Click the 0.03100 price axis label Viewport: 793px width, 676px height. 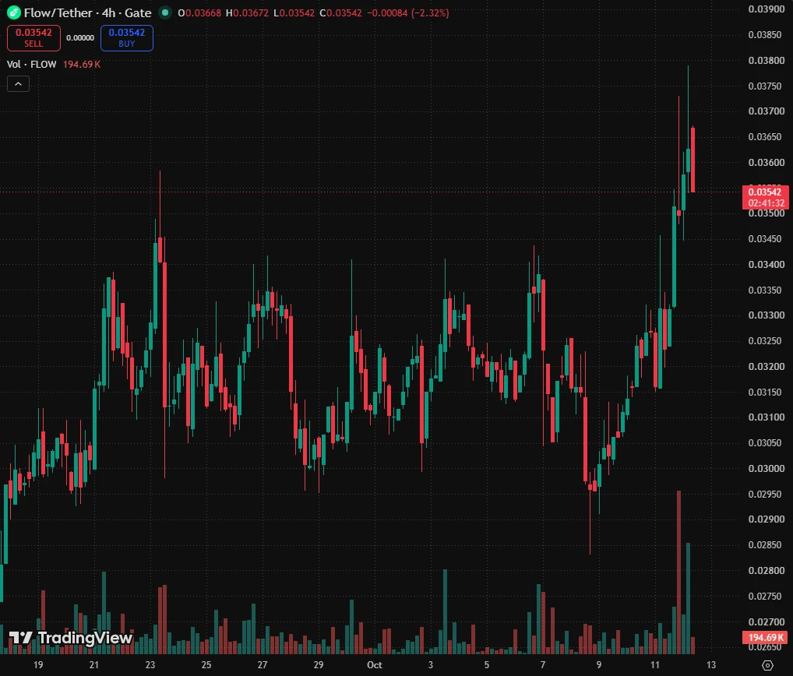pos(767,417)
